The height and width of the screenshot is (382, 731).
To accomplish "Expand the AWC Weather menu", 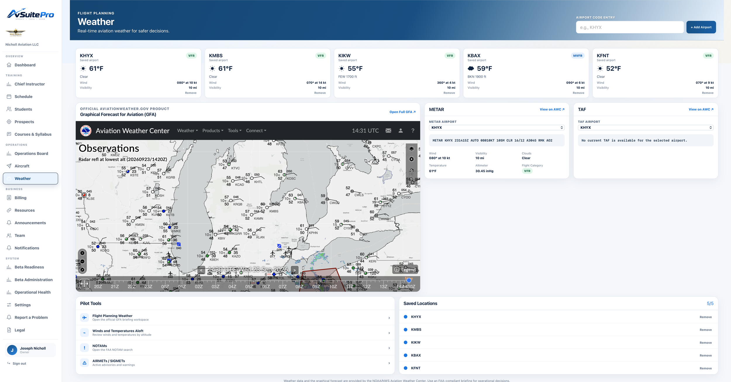I will coord(187,131).
